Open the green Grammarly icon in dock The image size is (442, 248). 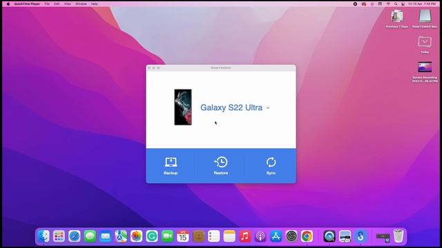[x=152, y=236]
